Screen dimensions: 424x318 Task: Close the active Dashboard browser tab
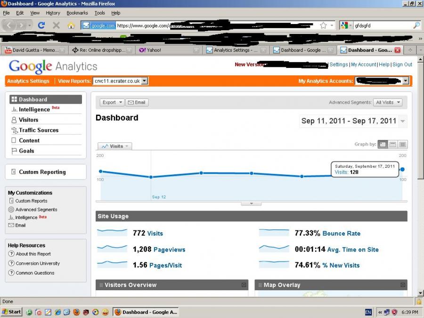pyautogui.click(x=397, y=50)
